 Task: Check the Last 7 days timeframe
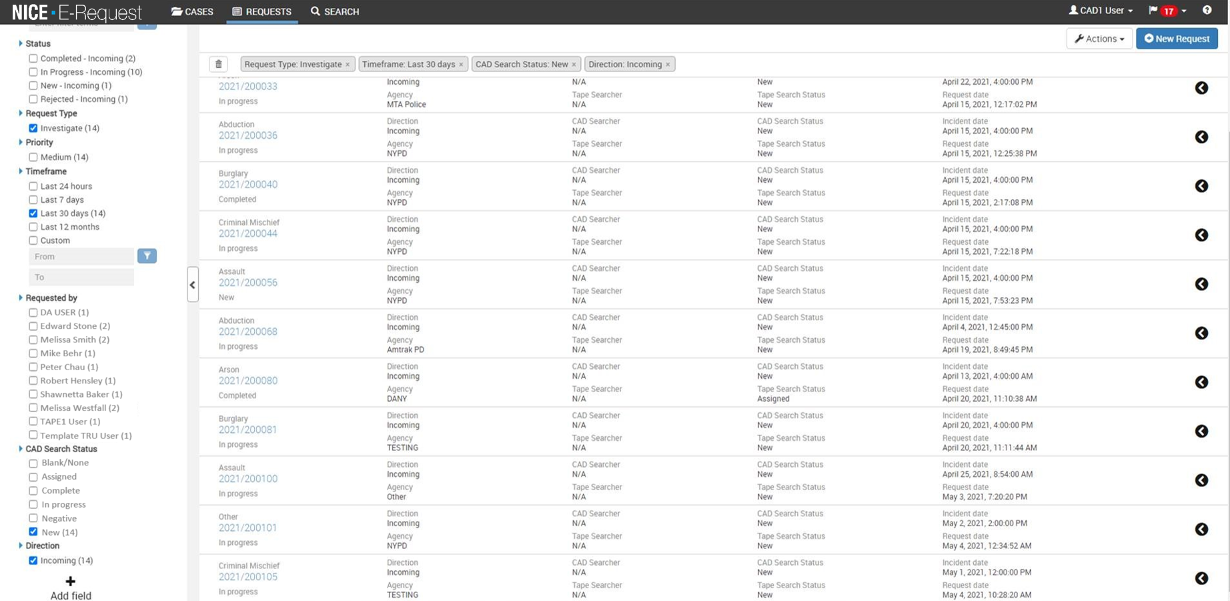click(33, 200)
